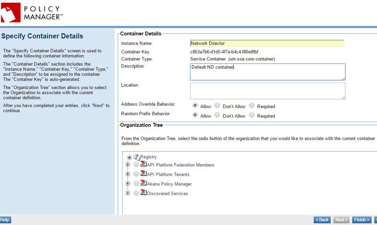Select Don't Allow for Address Override Behavior

point(217,105)
